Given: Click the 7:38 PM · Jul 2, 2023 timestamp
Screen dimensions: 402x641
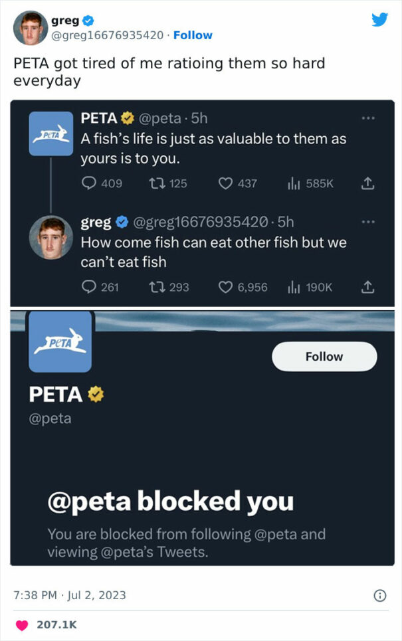Looking at the screenshot, I should tap(69, 595).
